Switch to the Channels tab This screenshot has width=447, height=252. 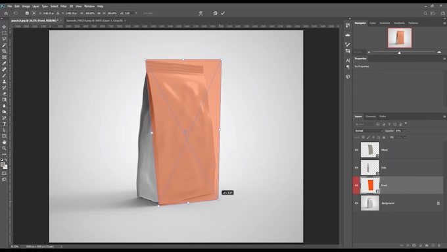pos(371,116)
